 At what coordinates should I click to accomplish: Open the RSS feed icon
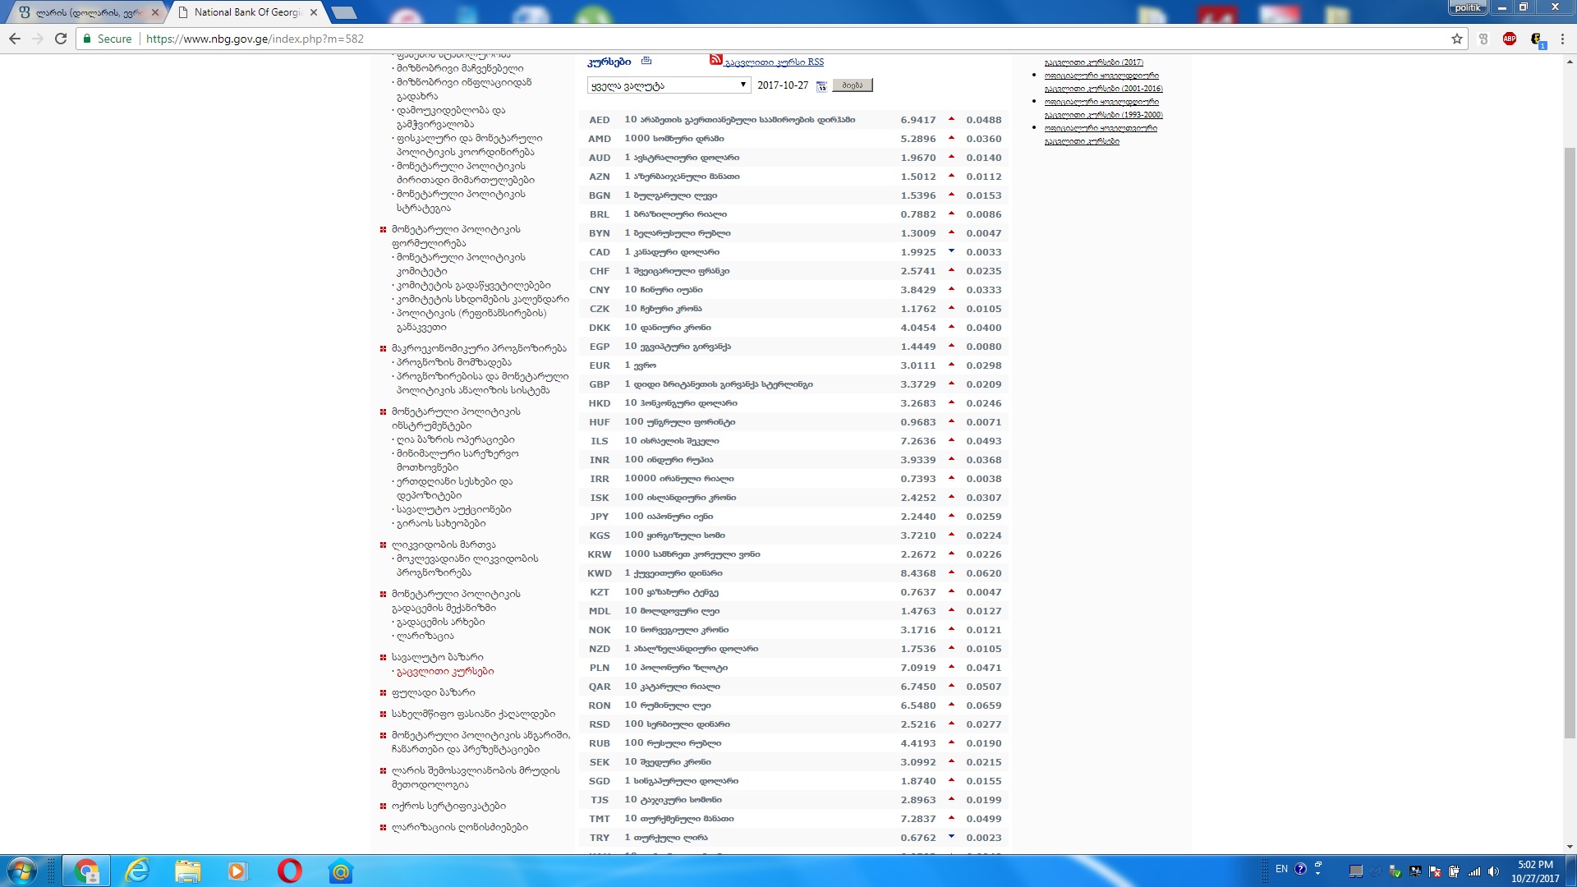(715, 60)
